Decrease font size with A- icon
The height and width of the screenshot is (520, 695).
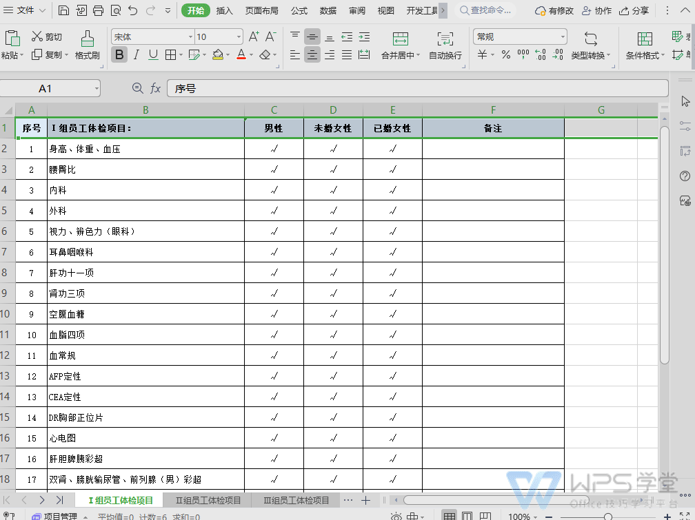tap(270, 37)
